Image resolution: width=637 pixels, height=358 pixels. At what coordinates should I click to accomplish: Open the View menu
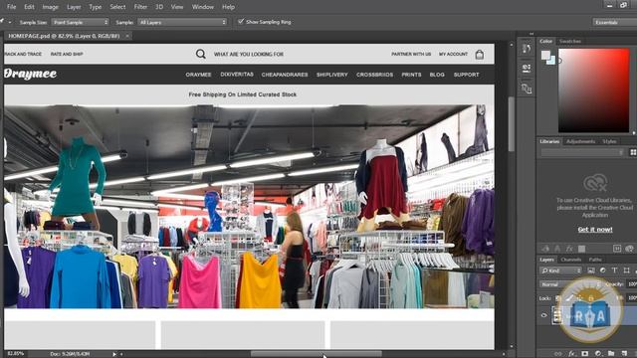point(177,7)
